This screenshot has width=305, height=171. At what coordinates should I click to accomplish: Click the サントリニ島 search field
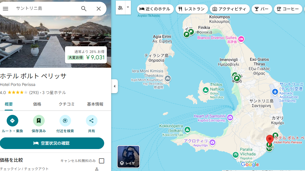(x=47, y=8)
